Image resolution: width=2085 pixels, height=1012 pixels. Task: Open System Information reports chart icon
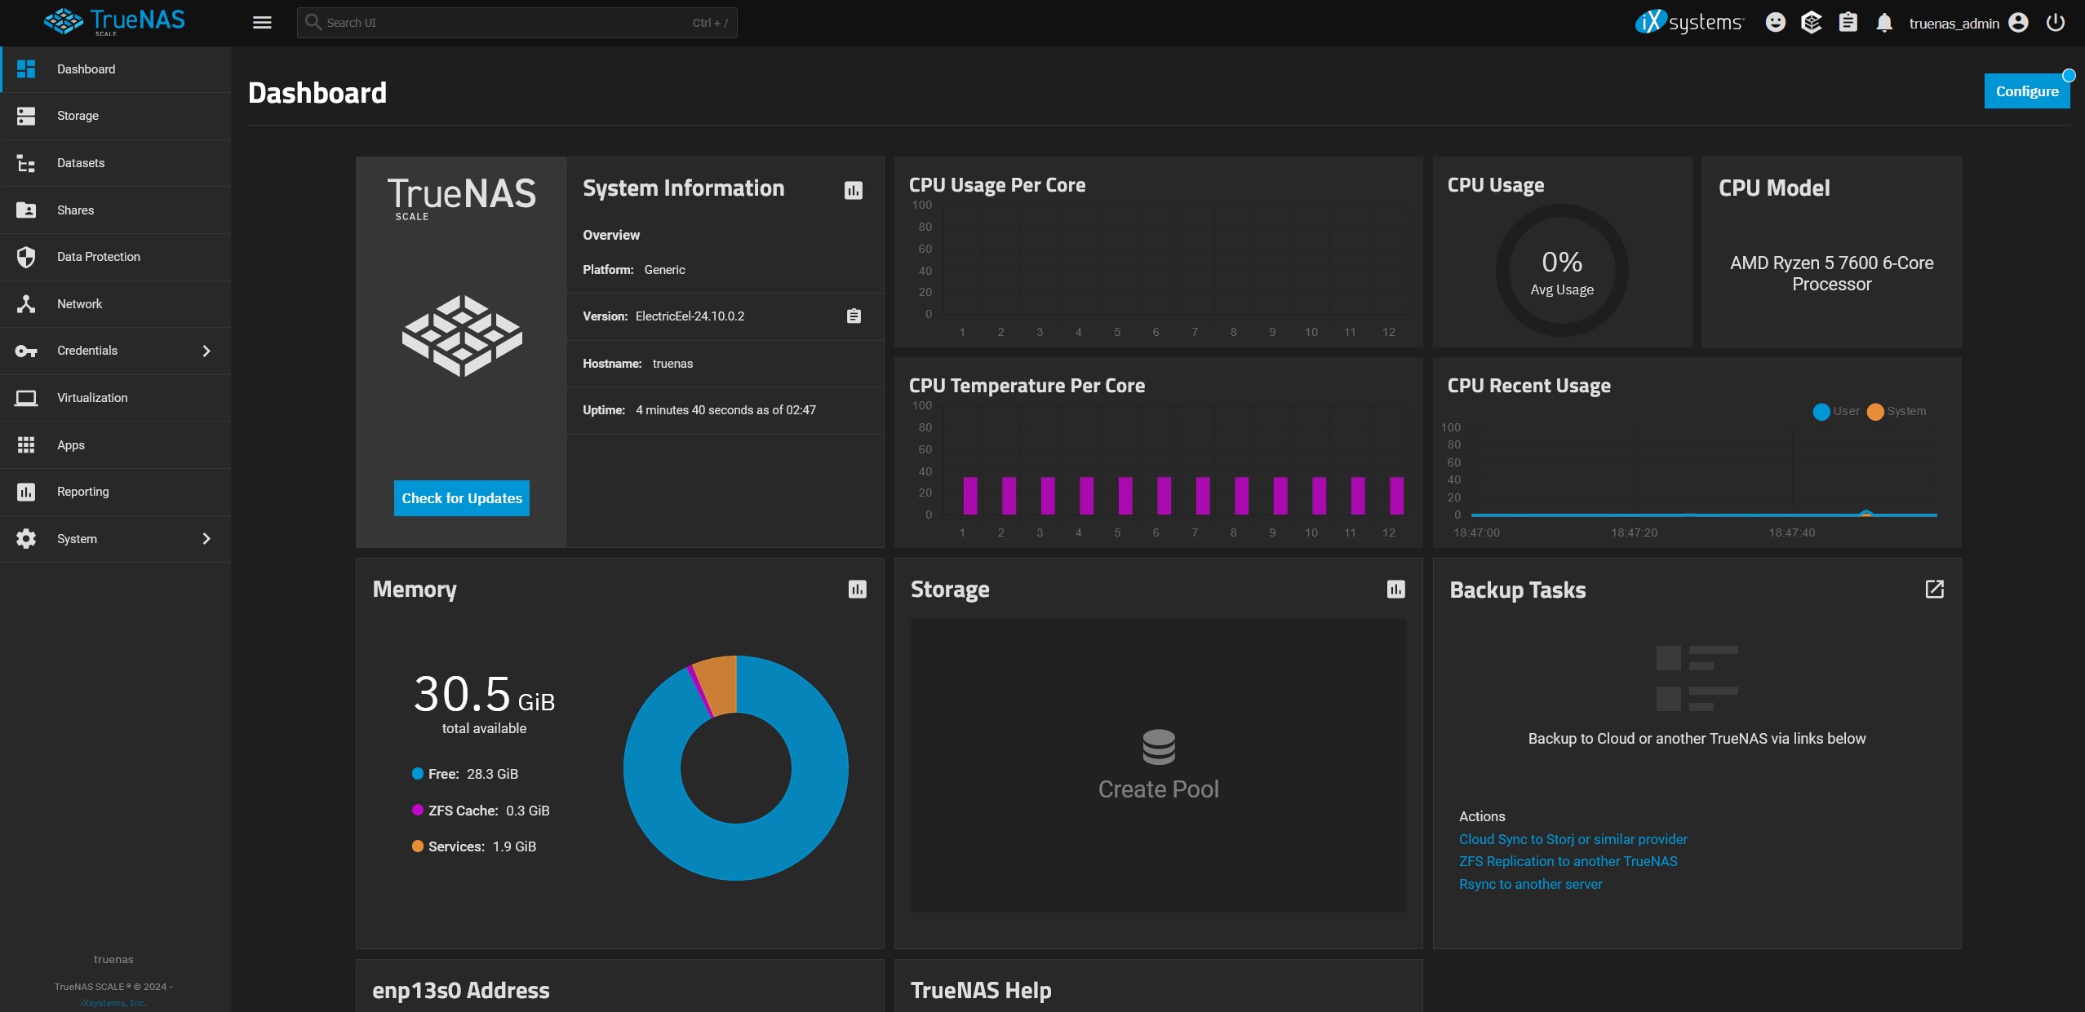point(854,191)
